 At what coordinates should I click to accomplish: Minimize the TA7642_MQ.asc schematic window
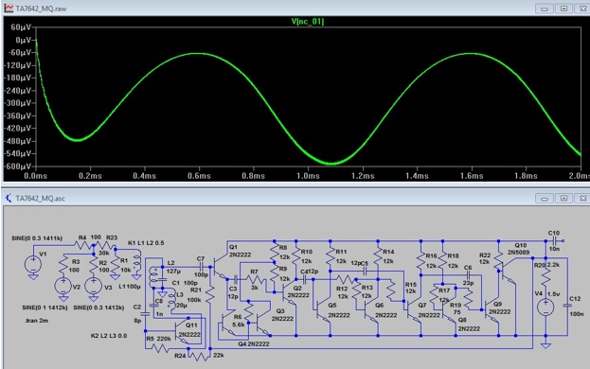click(x=545, y=198)
